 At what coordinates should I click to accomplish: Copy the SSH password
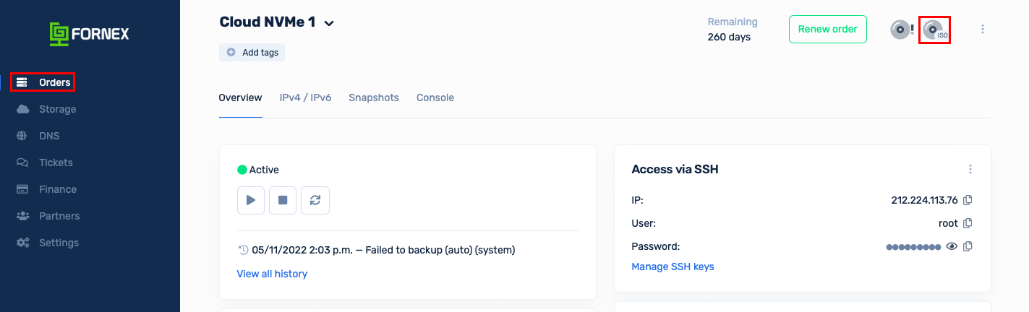(x=968, y=246)
